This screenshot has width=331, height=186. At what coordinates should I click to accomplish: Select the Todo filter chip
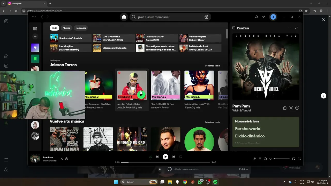tap(54, 28)
